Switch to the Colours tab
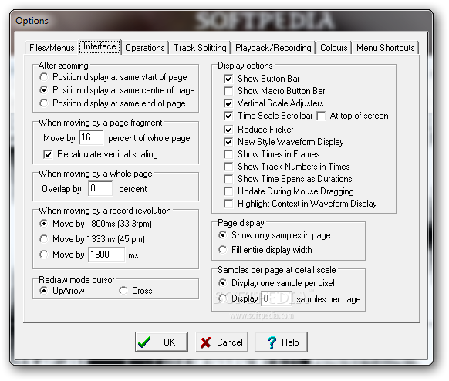This screenshot has height=381, width=449. point(334,48)
